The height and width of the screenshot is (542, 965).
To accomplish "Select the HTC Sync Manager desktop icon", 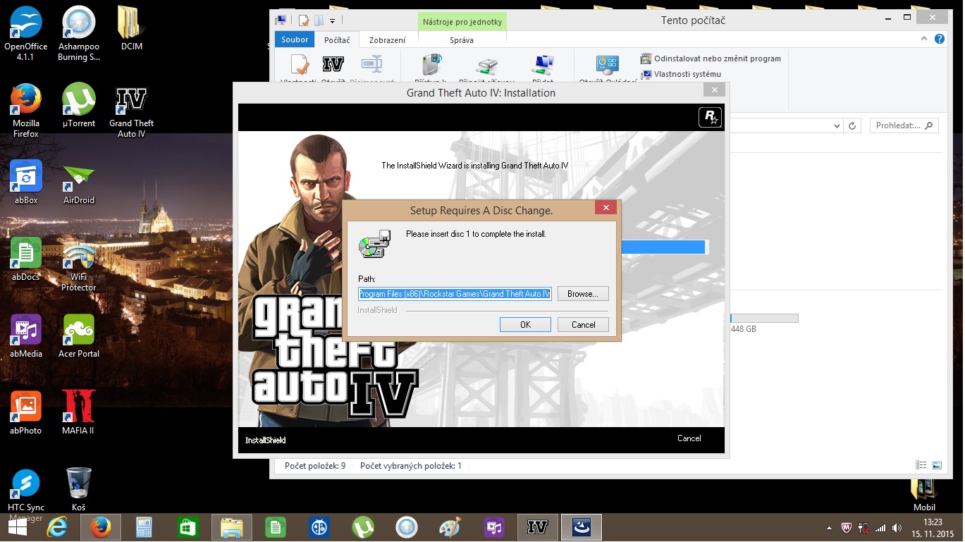I will coord(26,494).
